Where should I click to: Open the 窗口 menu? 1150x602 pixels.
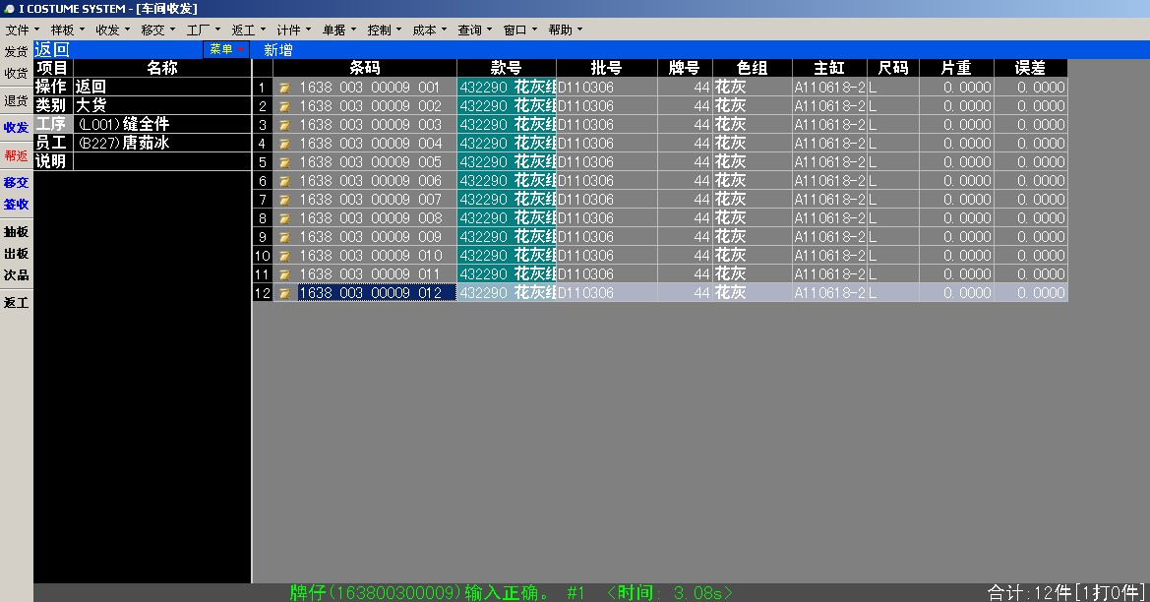tap(520, 30)
